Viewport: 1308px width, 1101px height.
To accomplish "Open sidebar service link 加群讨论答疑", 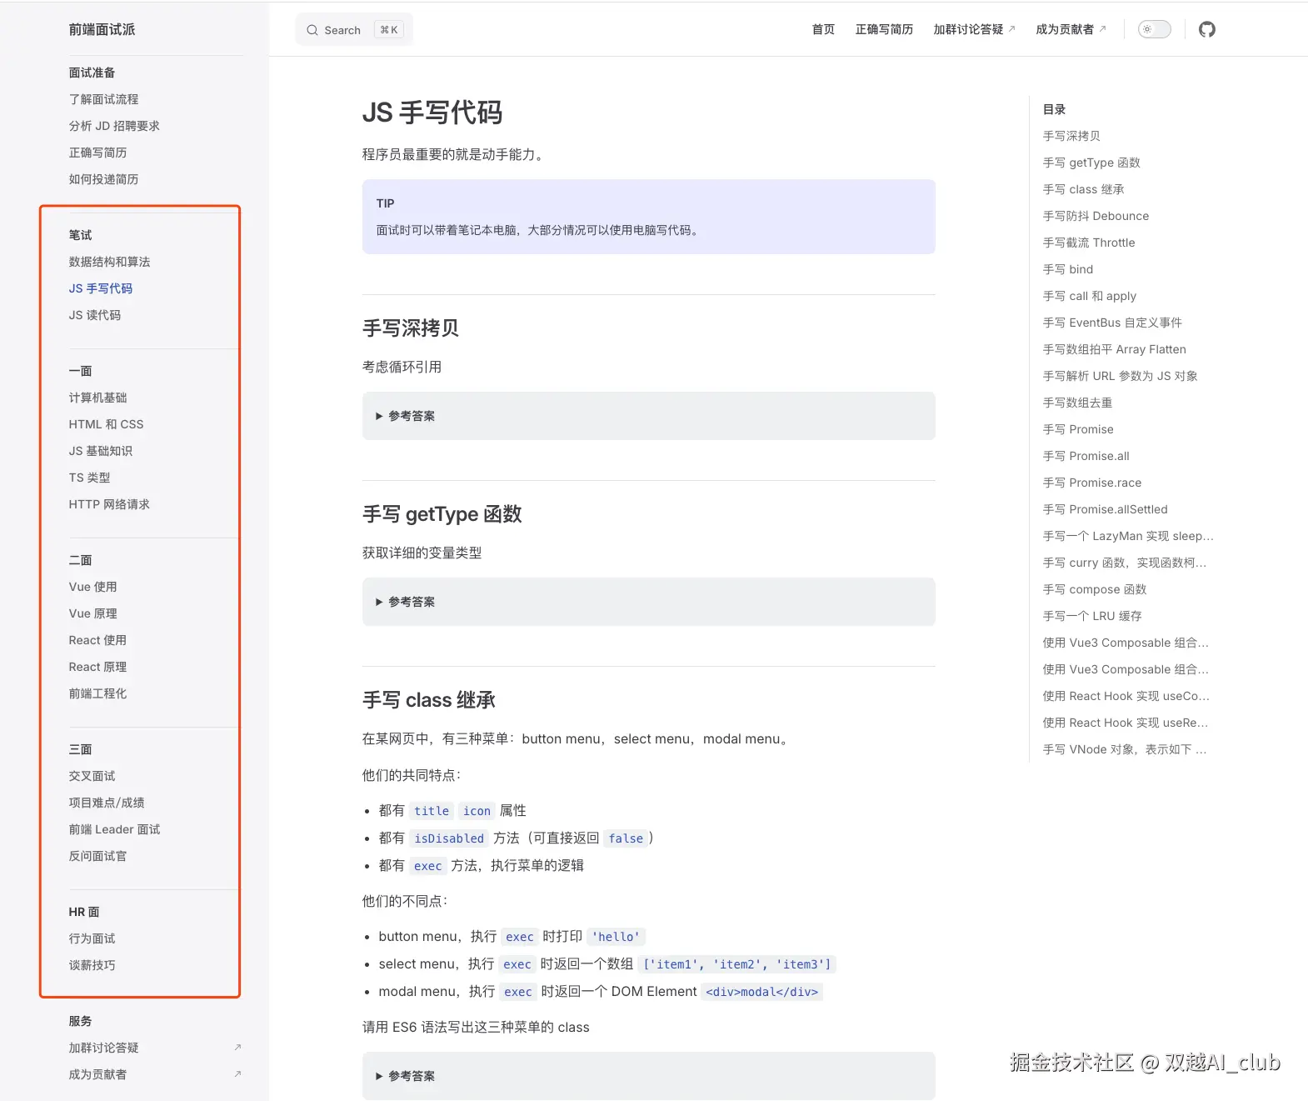I will [x=103, y=1048].
